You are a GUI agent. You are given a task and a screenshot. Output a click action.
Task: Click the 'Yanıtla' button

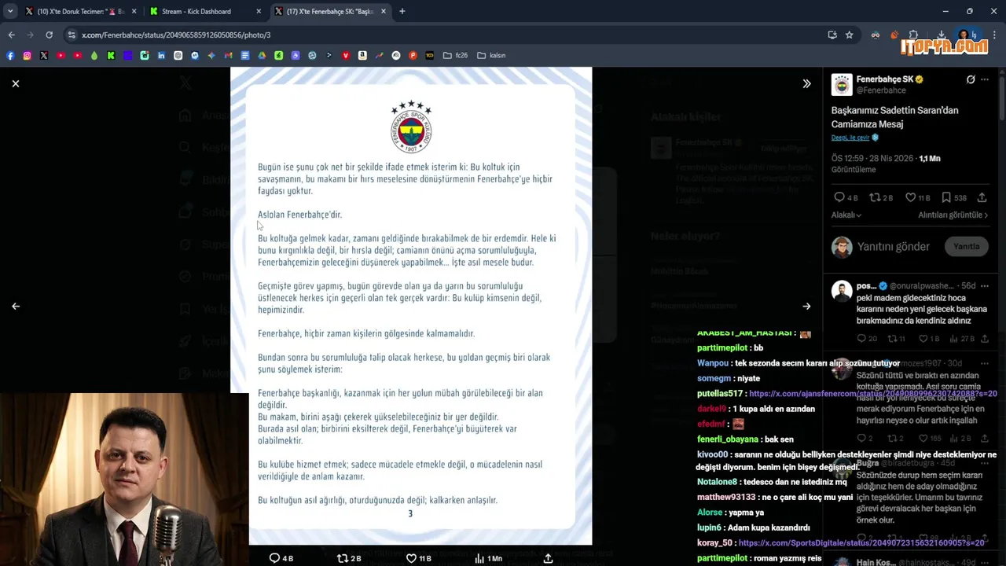(x=966, y=246)
